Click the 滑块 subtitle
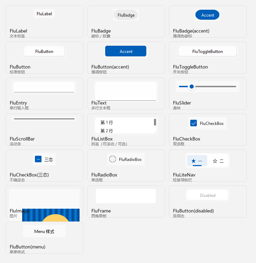This screenshot has width=256, height=263. pyautogui.click(x=177, y=108)
